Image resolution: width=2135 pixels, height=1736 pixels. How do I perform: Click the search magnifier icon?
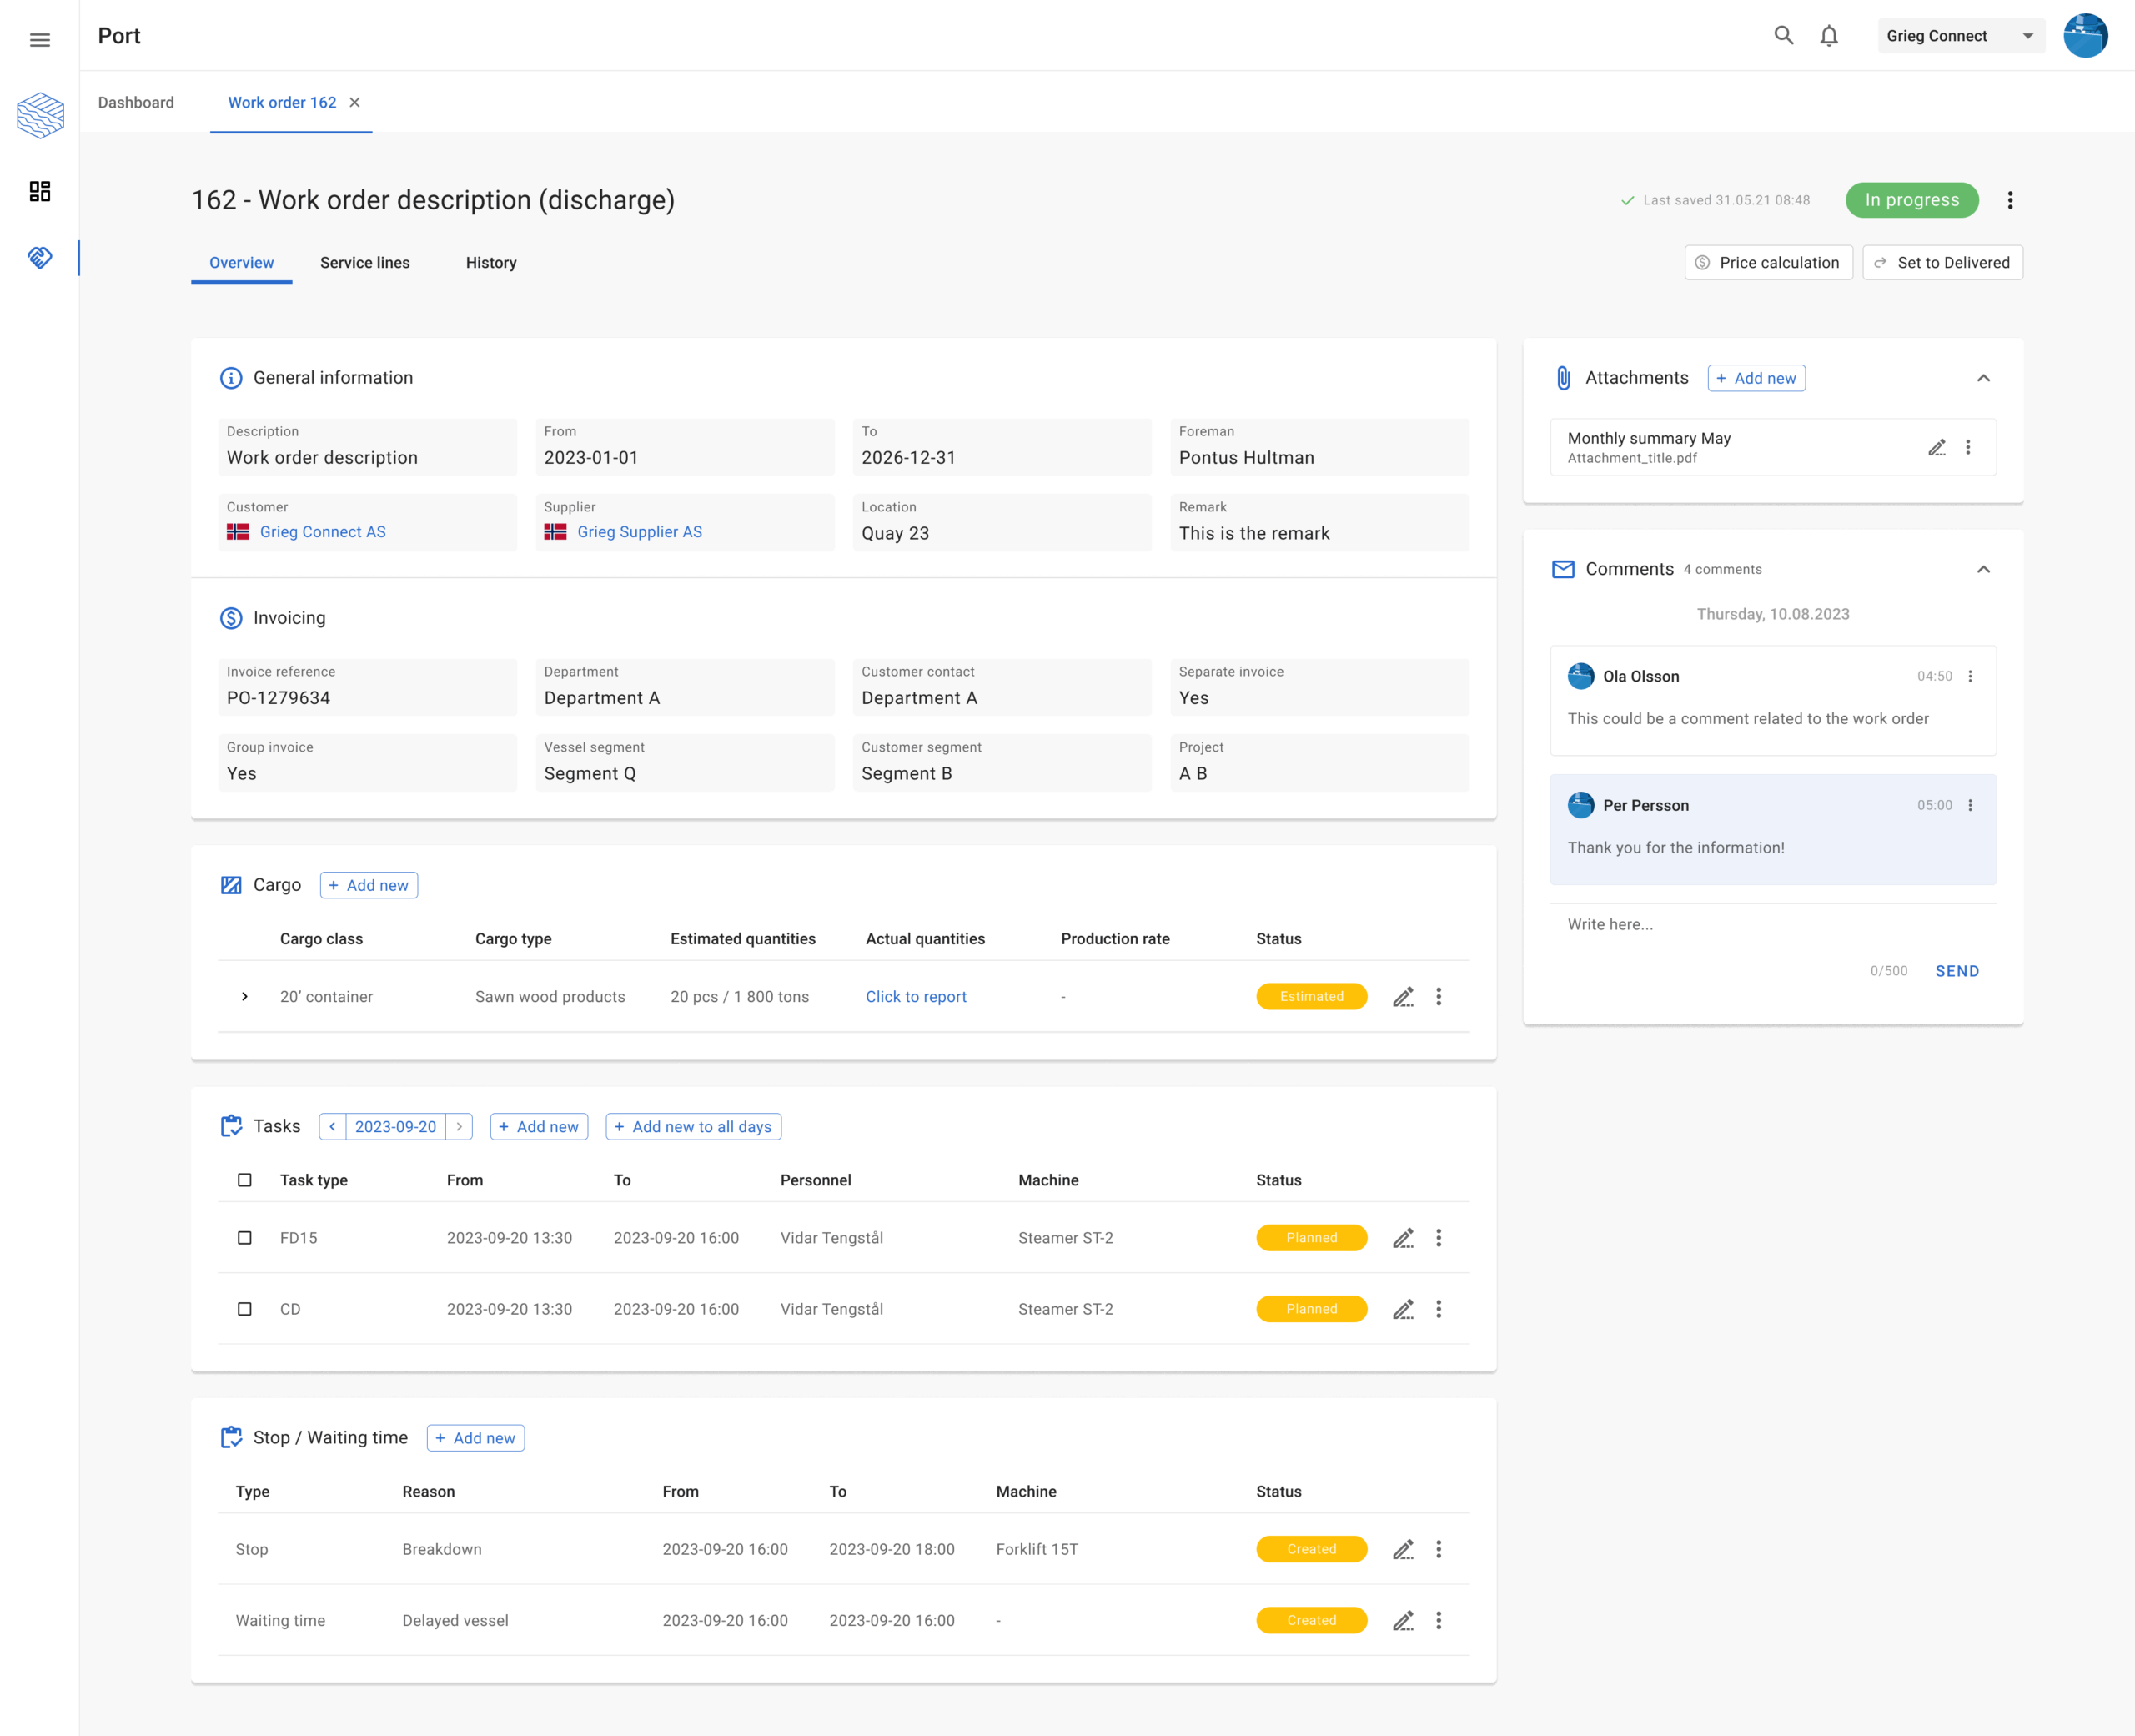(x=1783, y=36)
